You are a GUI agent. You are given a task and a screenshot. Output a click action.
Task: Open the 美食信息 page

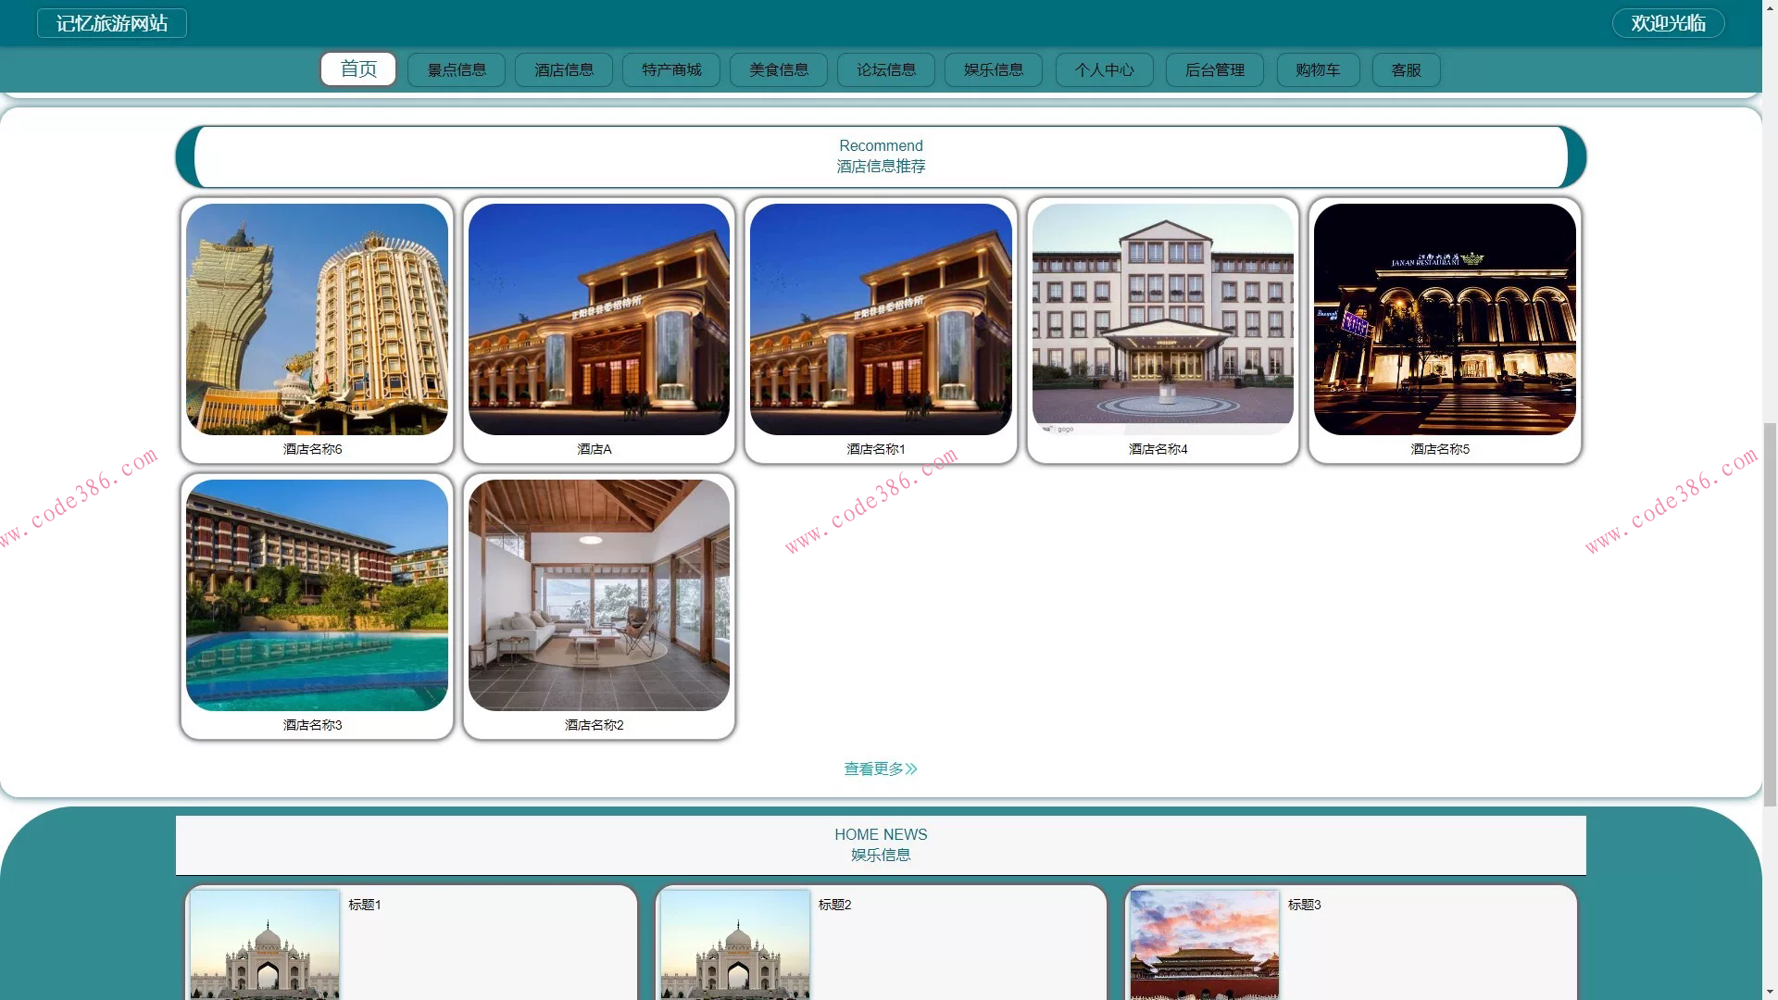[x=779, y=70]
